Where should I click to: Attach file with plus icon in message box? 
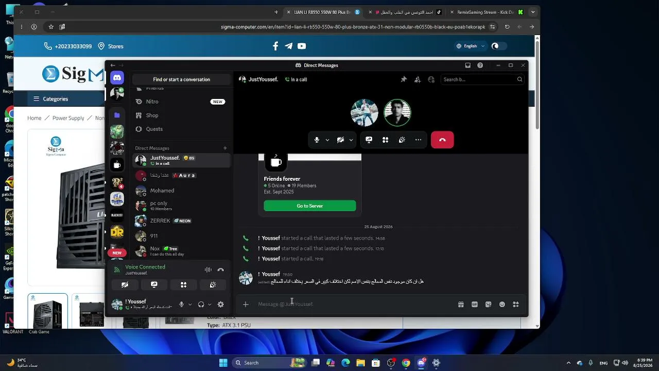[246, 305]
